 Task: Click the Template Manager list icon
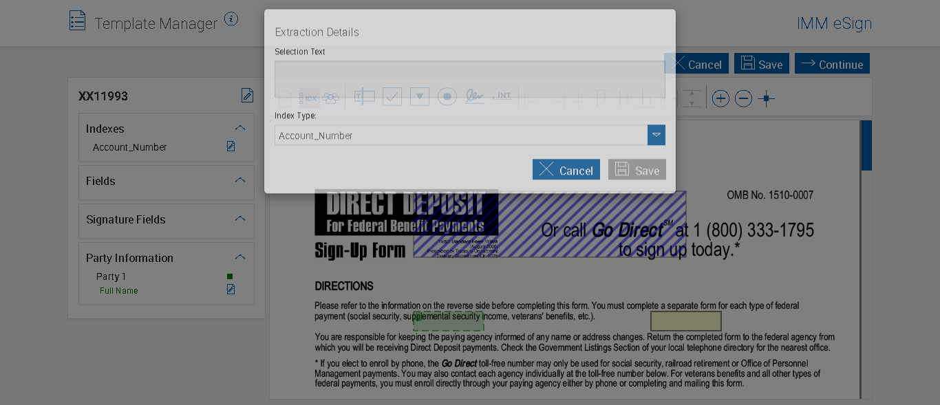[78, 21]
